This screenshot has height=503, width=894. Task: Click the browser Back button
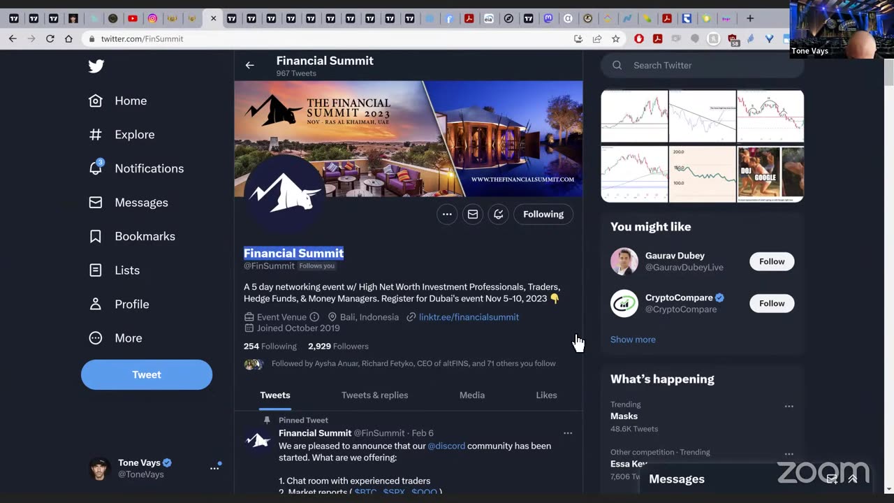click(x=13, y=39)
